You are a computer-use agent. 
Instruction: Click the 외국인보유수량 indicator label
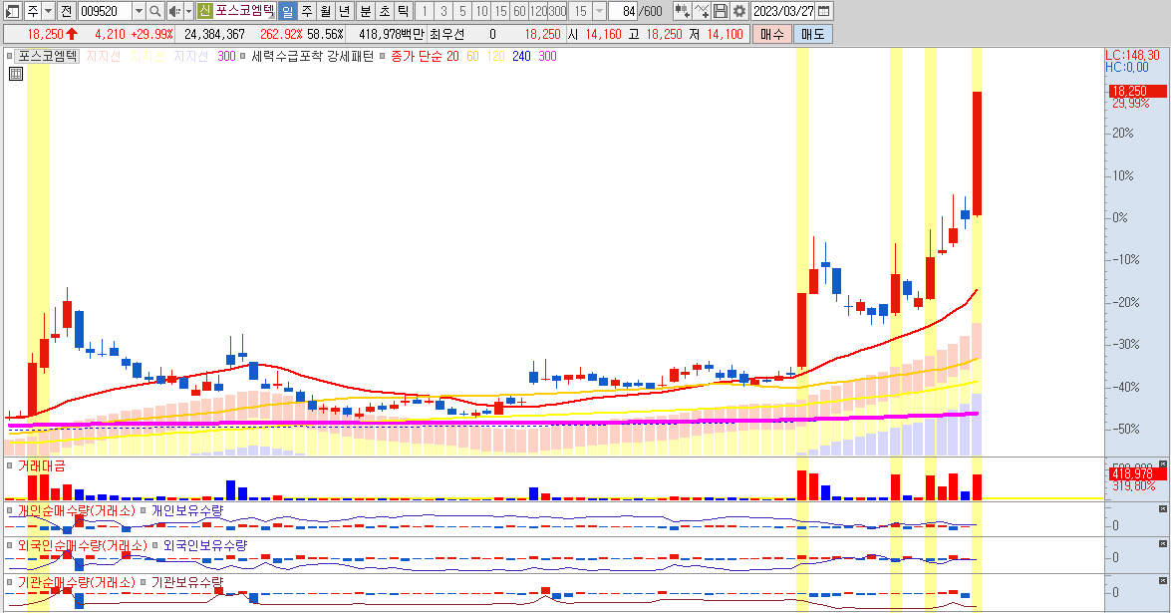tap(205, 546)
